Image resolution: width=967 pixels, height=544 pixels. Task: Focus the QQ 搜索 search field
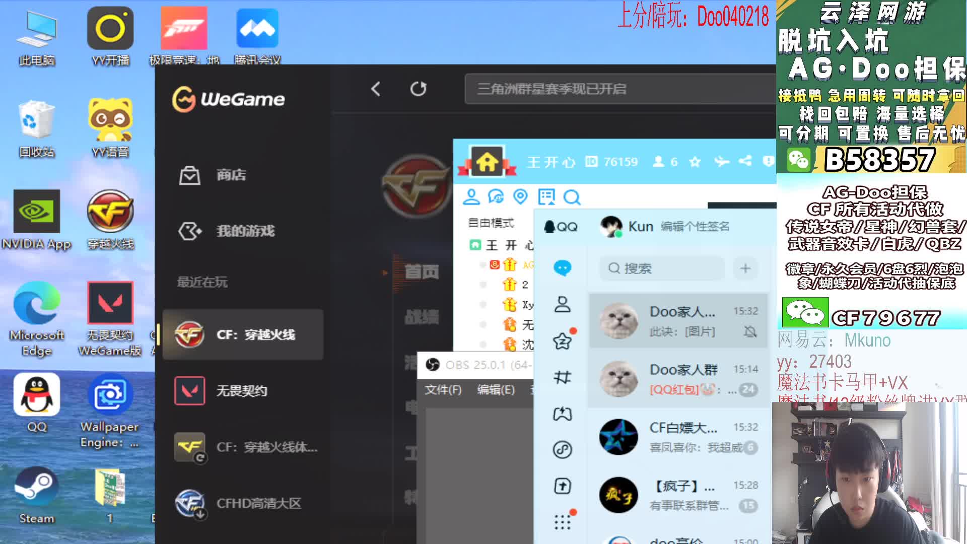pyautogui.click(x=662, y=268)
